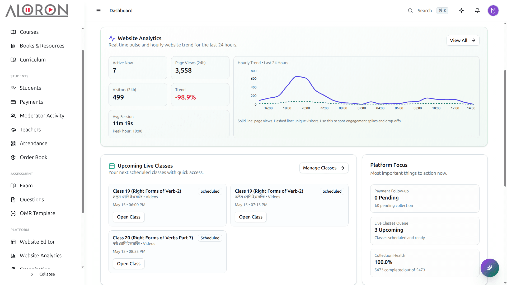Viewport: 507px width, 285px height.
Task: Click the Curriculum icon in sidebar
Action: (13, 60)
